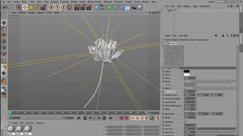Click the Color 1 black swatch
Screen dimensions: 243x136
[186, 71]
